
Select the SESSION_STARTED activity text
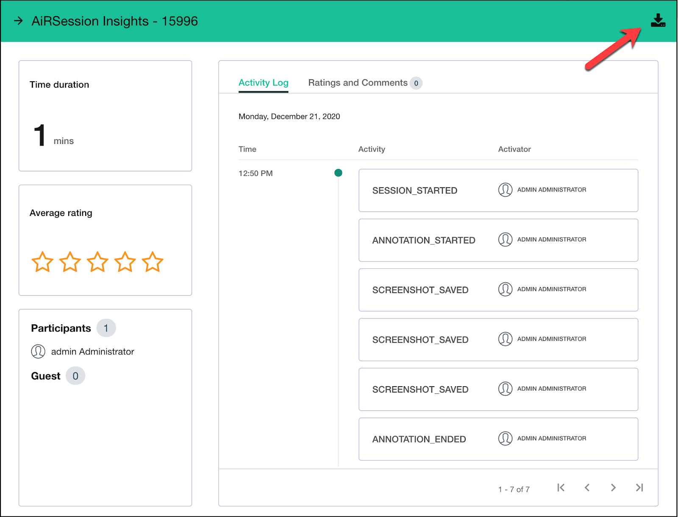[x=414, y=191]
